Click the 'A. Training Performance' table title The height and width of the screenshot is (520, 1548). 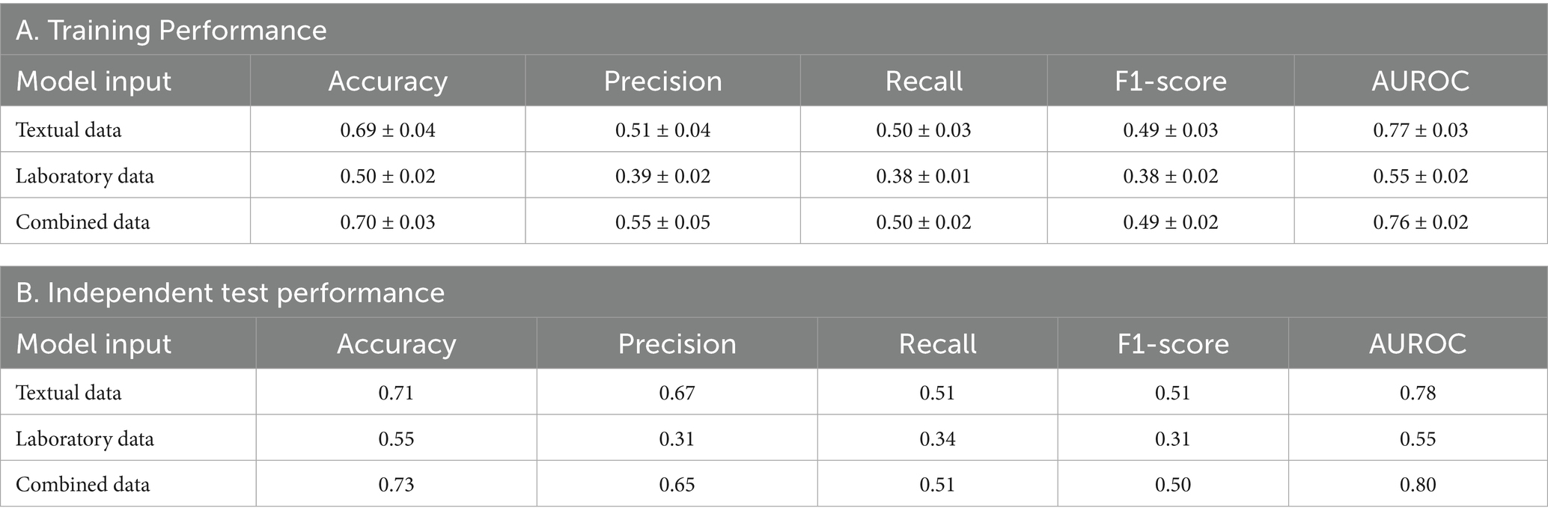pyautogui.click(x=171, y=31)
